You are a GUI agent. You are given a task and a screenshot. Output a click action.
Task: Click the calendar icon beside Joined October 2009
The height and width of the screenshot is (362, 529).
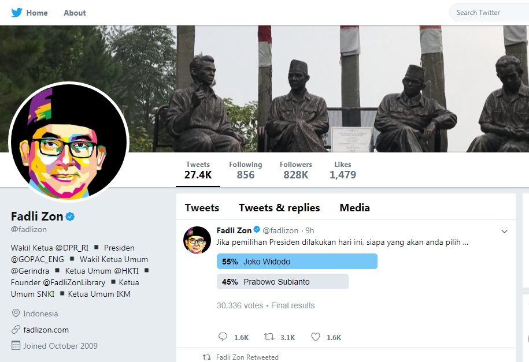coord(16,346)
